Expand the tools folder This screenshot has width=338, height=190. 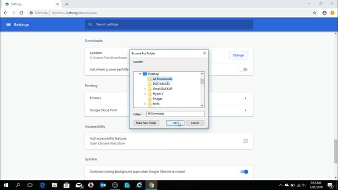pos(145,103)
